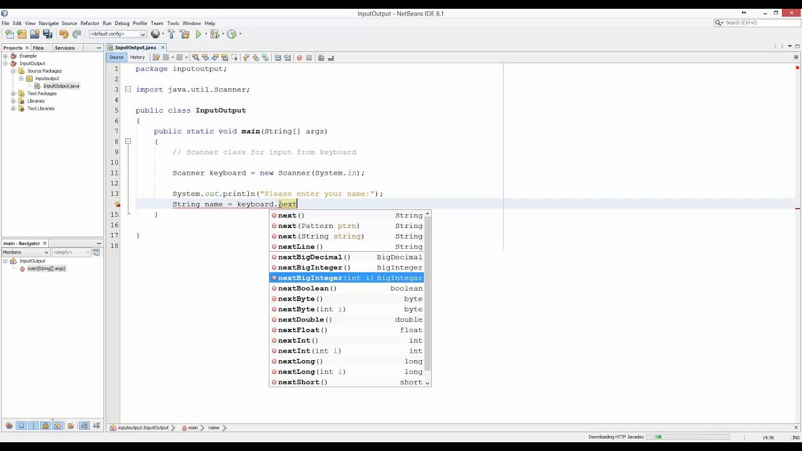Choose nextLine() from the completion list
Screen dimensions: 802x451
(x=346, y=247)
